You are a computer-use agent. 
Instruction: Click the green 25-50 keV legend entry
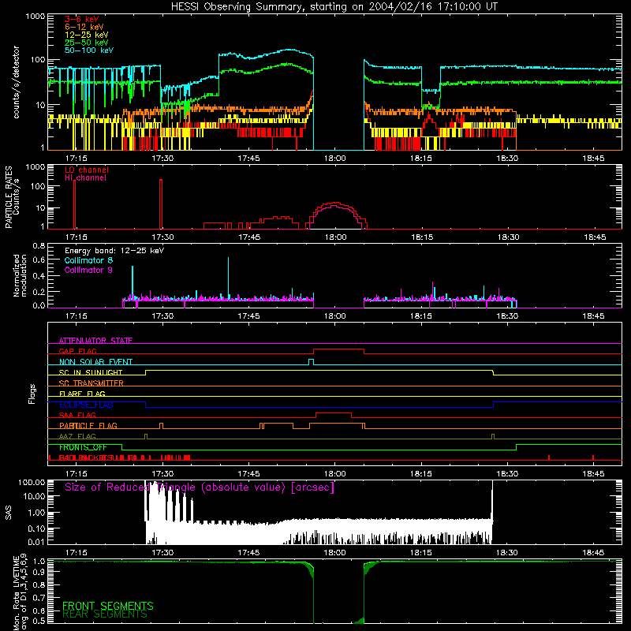[x=87, y=43]
